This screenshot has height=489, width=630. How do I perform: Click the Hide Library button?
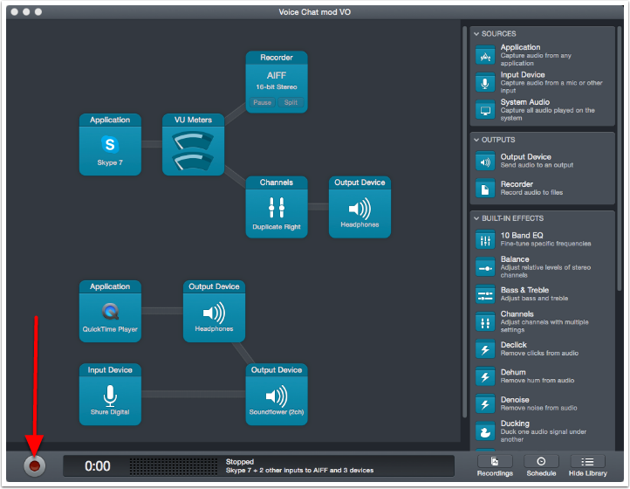click(x=587, y=465)
